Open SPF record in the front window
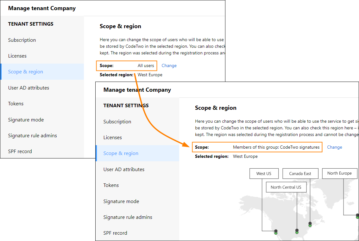The width and height of the screenshot is (359, 241). tap(115, 233)
